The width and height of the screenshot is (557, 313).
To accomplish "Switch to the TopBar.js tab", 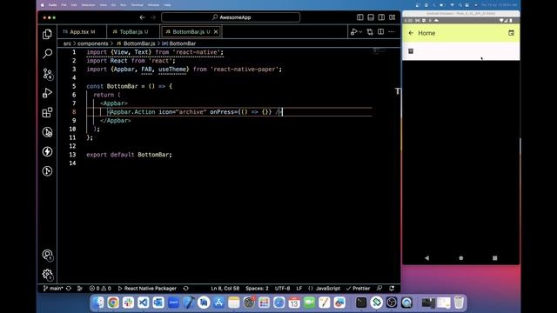I will [133, 31].
